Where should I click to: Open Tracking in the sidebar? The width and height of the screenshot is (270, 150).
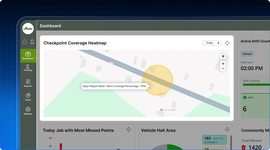28,68
